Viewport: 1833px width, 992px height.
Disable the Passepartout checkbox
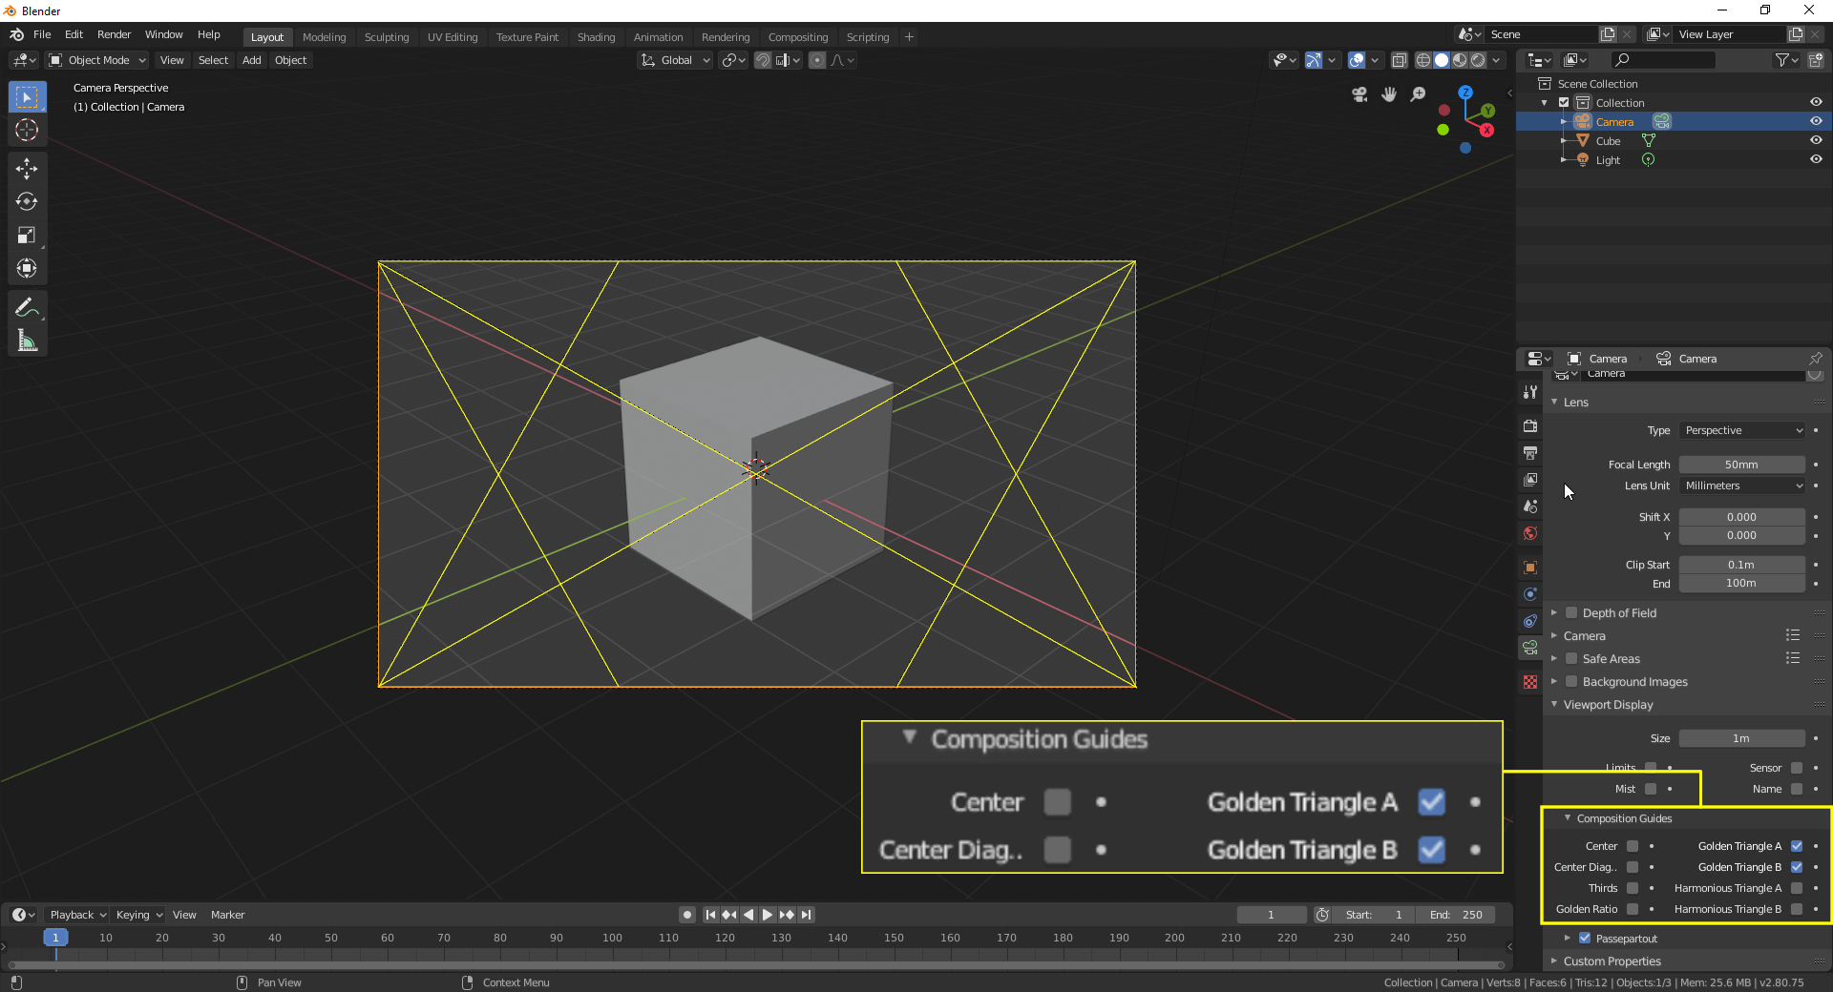pyautogui.click(x=1585, y=938)
